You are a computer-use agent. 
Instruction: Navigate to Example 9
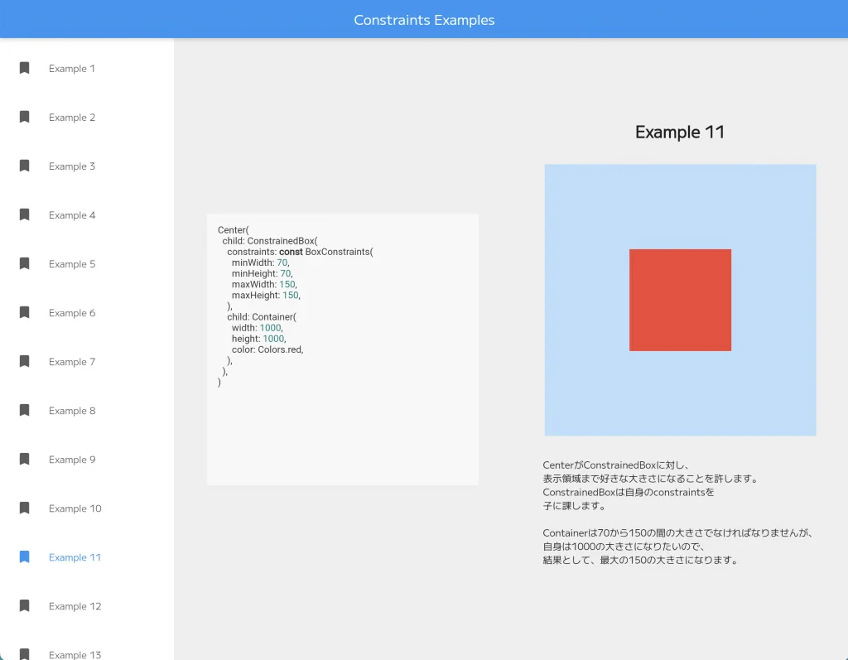tap(72, 460)
